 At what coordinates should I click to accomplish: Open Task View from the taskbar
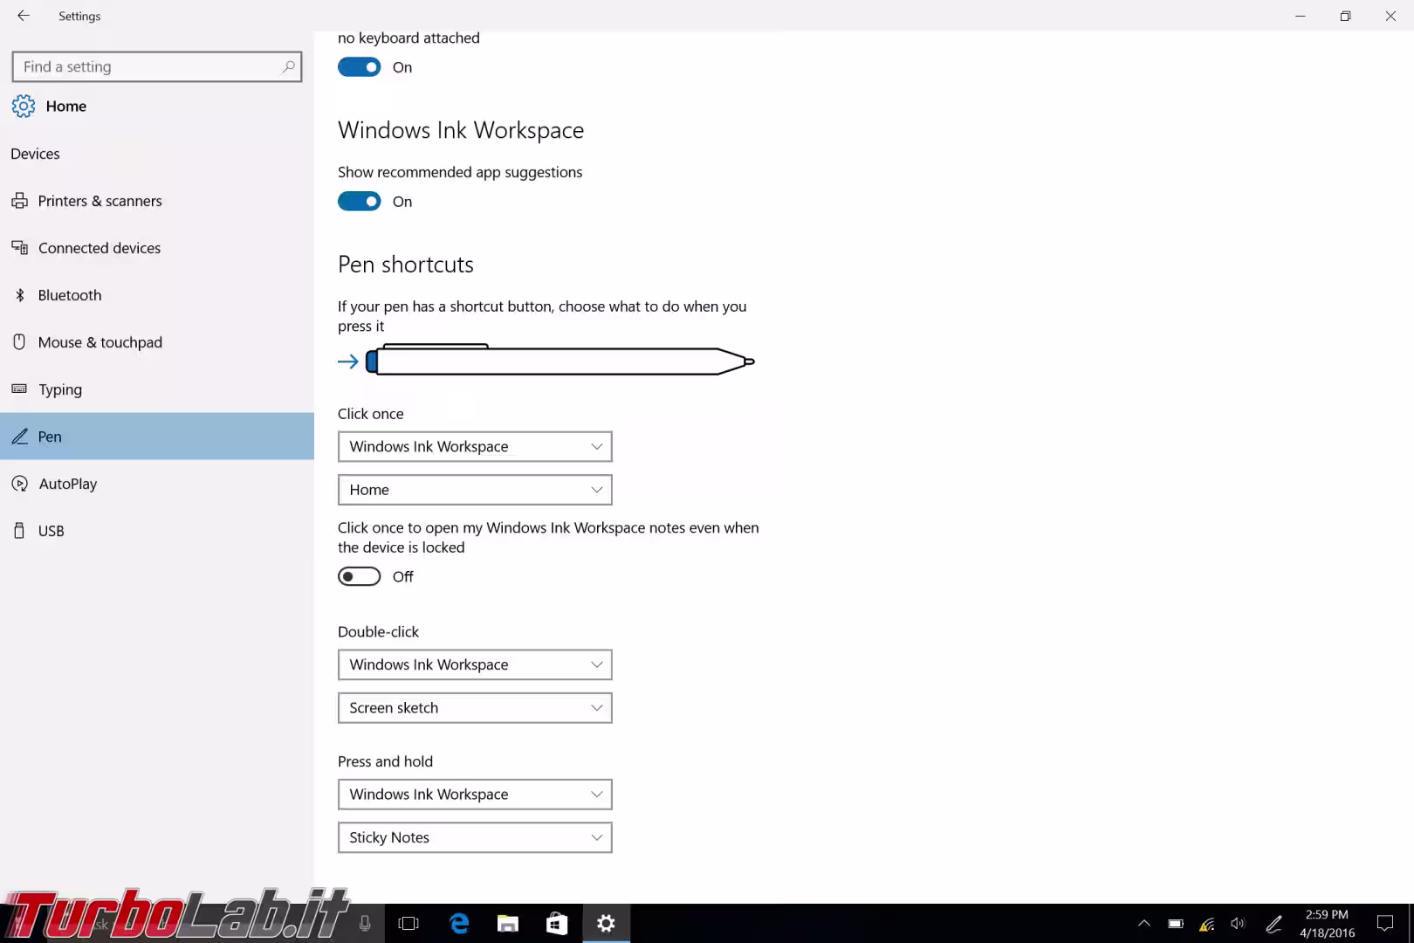tap(408, 924)
